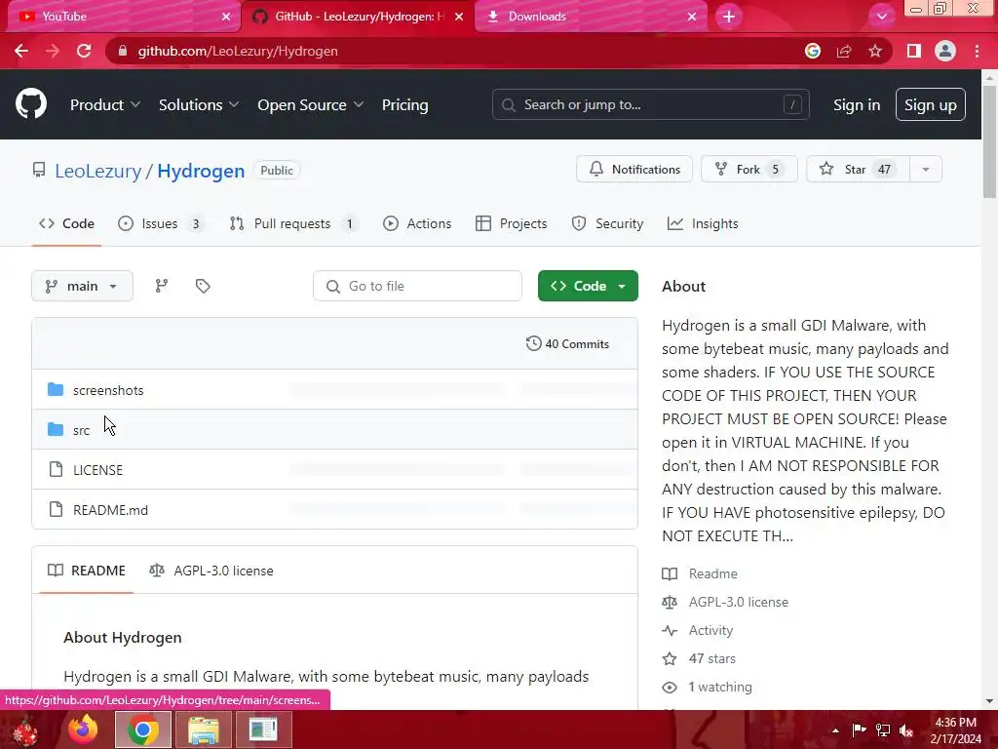The image size is (998, 749).
Task: Open the src folder
Action: [82, 430]
